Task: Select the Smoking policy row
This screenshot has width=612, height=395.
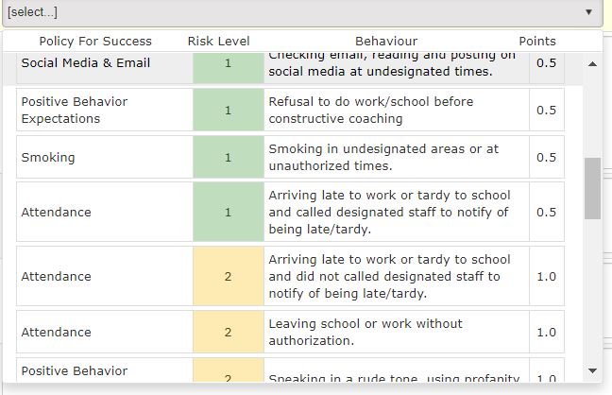Action: click(x=290, y=157)
